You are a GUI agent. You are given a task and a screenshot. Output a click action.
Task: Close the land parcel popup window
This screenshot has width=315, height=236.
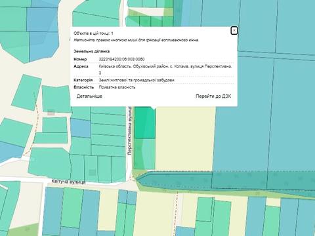[234, 31]
